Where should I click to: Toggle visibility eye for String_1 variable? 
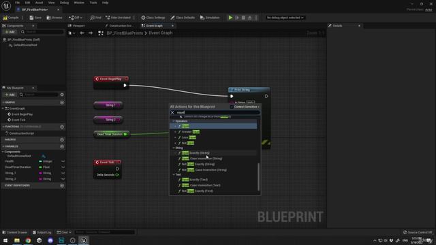click(63, 173)
